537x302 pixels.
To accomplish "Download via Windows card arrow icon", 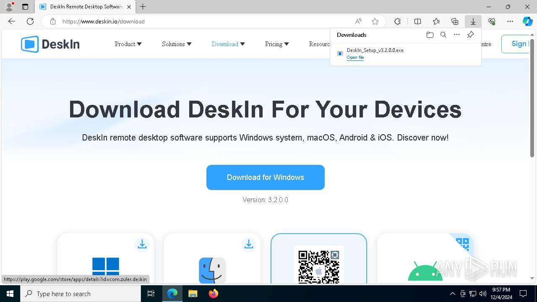I will 142,244.
